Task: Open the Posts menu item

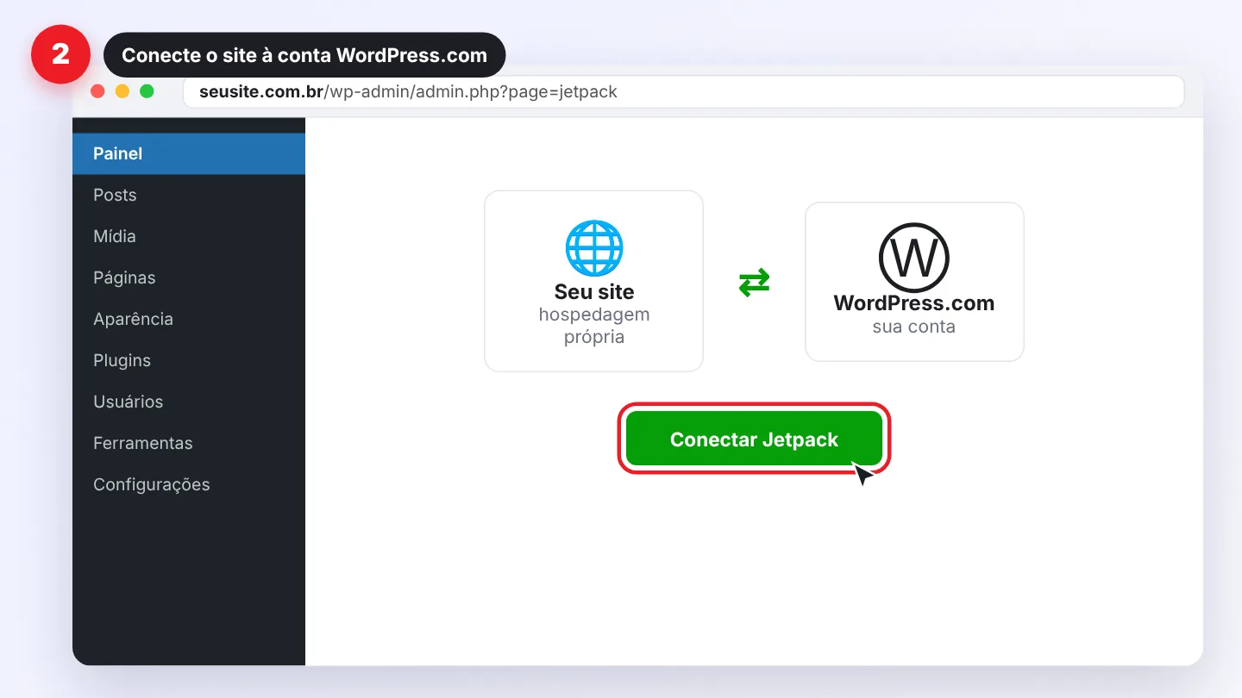Action: click(x=189, y=195)
